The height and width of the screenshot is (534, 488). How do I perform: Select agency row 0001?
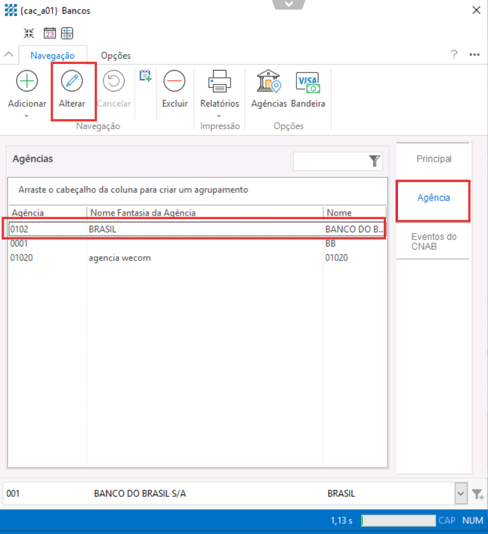(x=197, y=244)
